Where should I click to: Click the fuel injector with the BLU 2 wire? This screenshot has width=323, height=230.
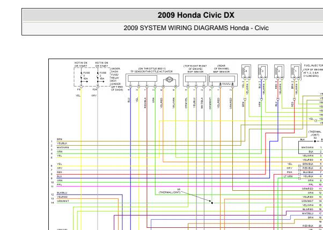tap(263, 71)
